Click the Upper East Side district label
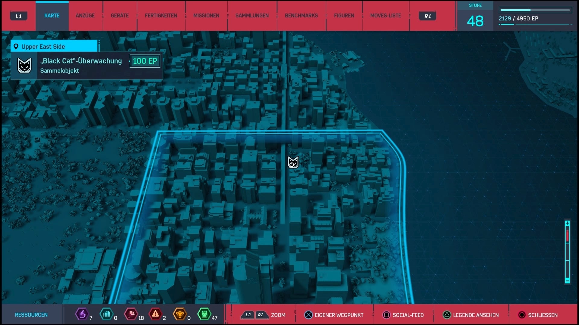The height and width of the screenshot is (325, 579). [x=43, y=47]
